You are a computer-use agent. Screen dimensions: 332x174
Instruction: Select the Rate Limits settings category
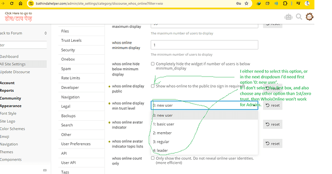pyautogui.click(x=81, y=78)
